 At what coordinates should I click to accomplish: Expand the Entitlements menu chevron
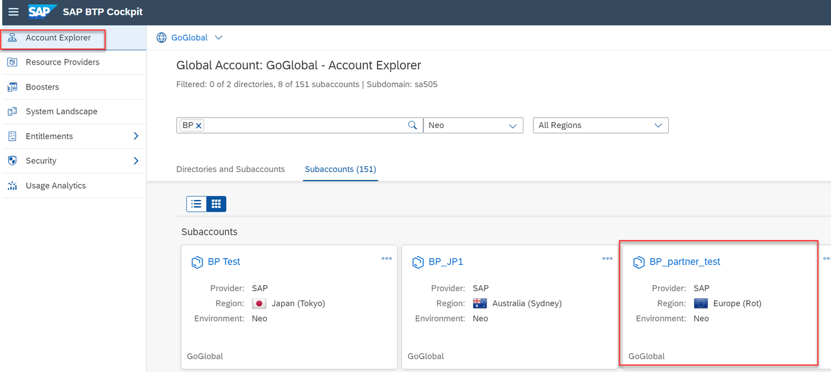136,136
